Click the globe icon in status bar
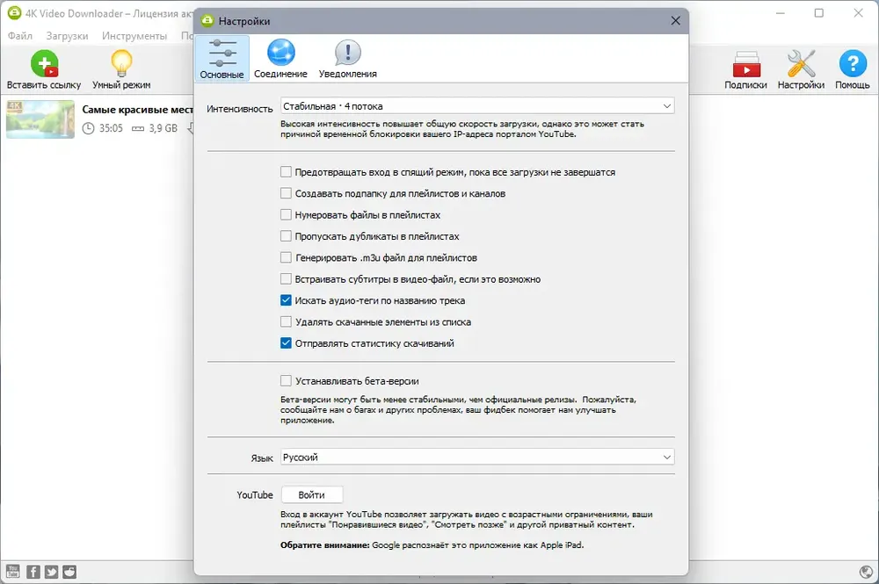The width and height of the screenshot is (879, 584). pos(866,572)
